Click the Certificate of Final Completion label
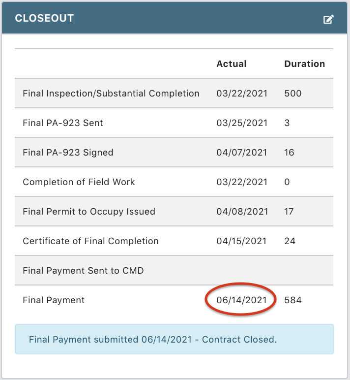350x380 pixels. pos(91,241)
